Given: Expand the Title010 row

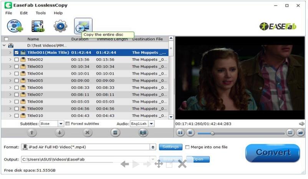Looking at the screenshot, I should pos(10,116).
